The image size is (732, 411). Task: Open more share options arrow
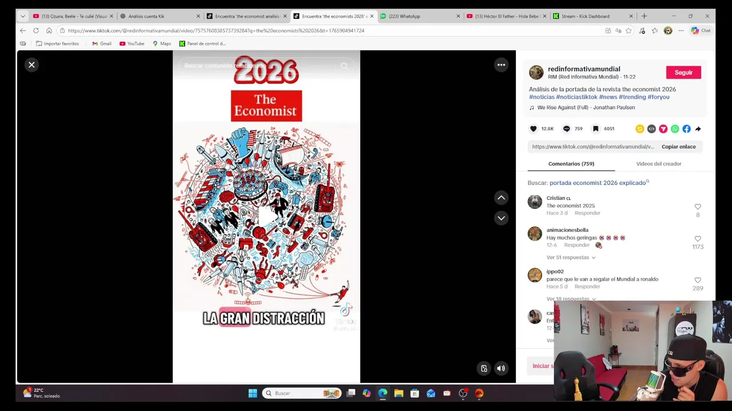(x=698, y=129)
